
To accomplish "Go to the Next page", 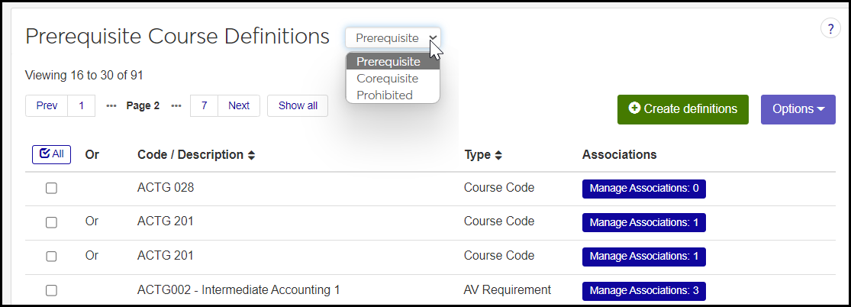I will pyautogui.click(x=239, y=106).
